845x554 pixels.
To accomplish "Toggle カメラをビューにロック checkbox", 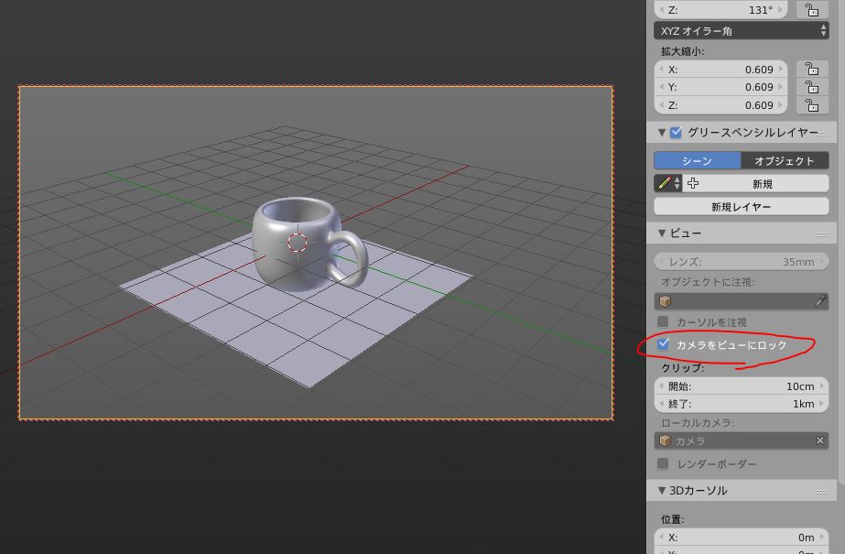I will (664, 343).
